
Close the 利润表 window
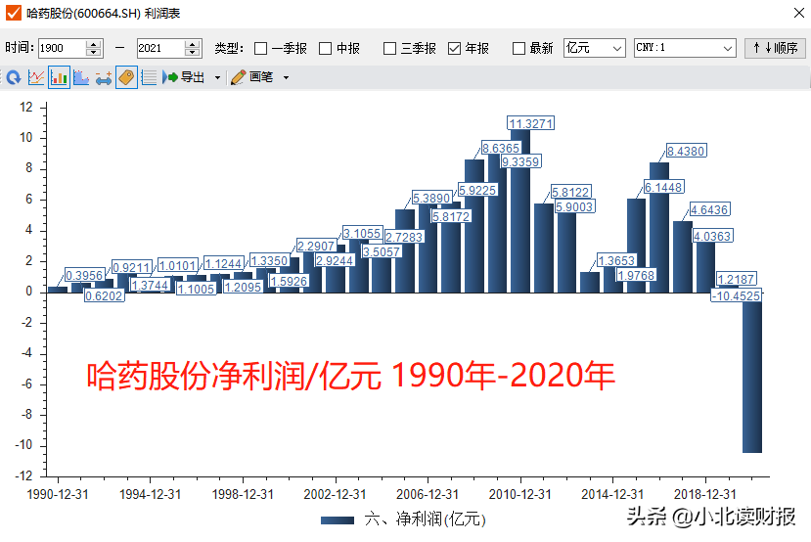click(x=799, y=13)
